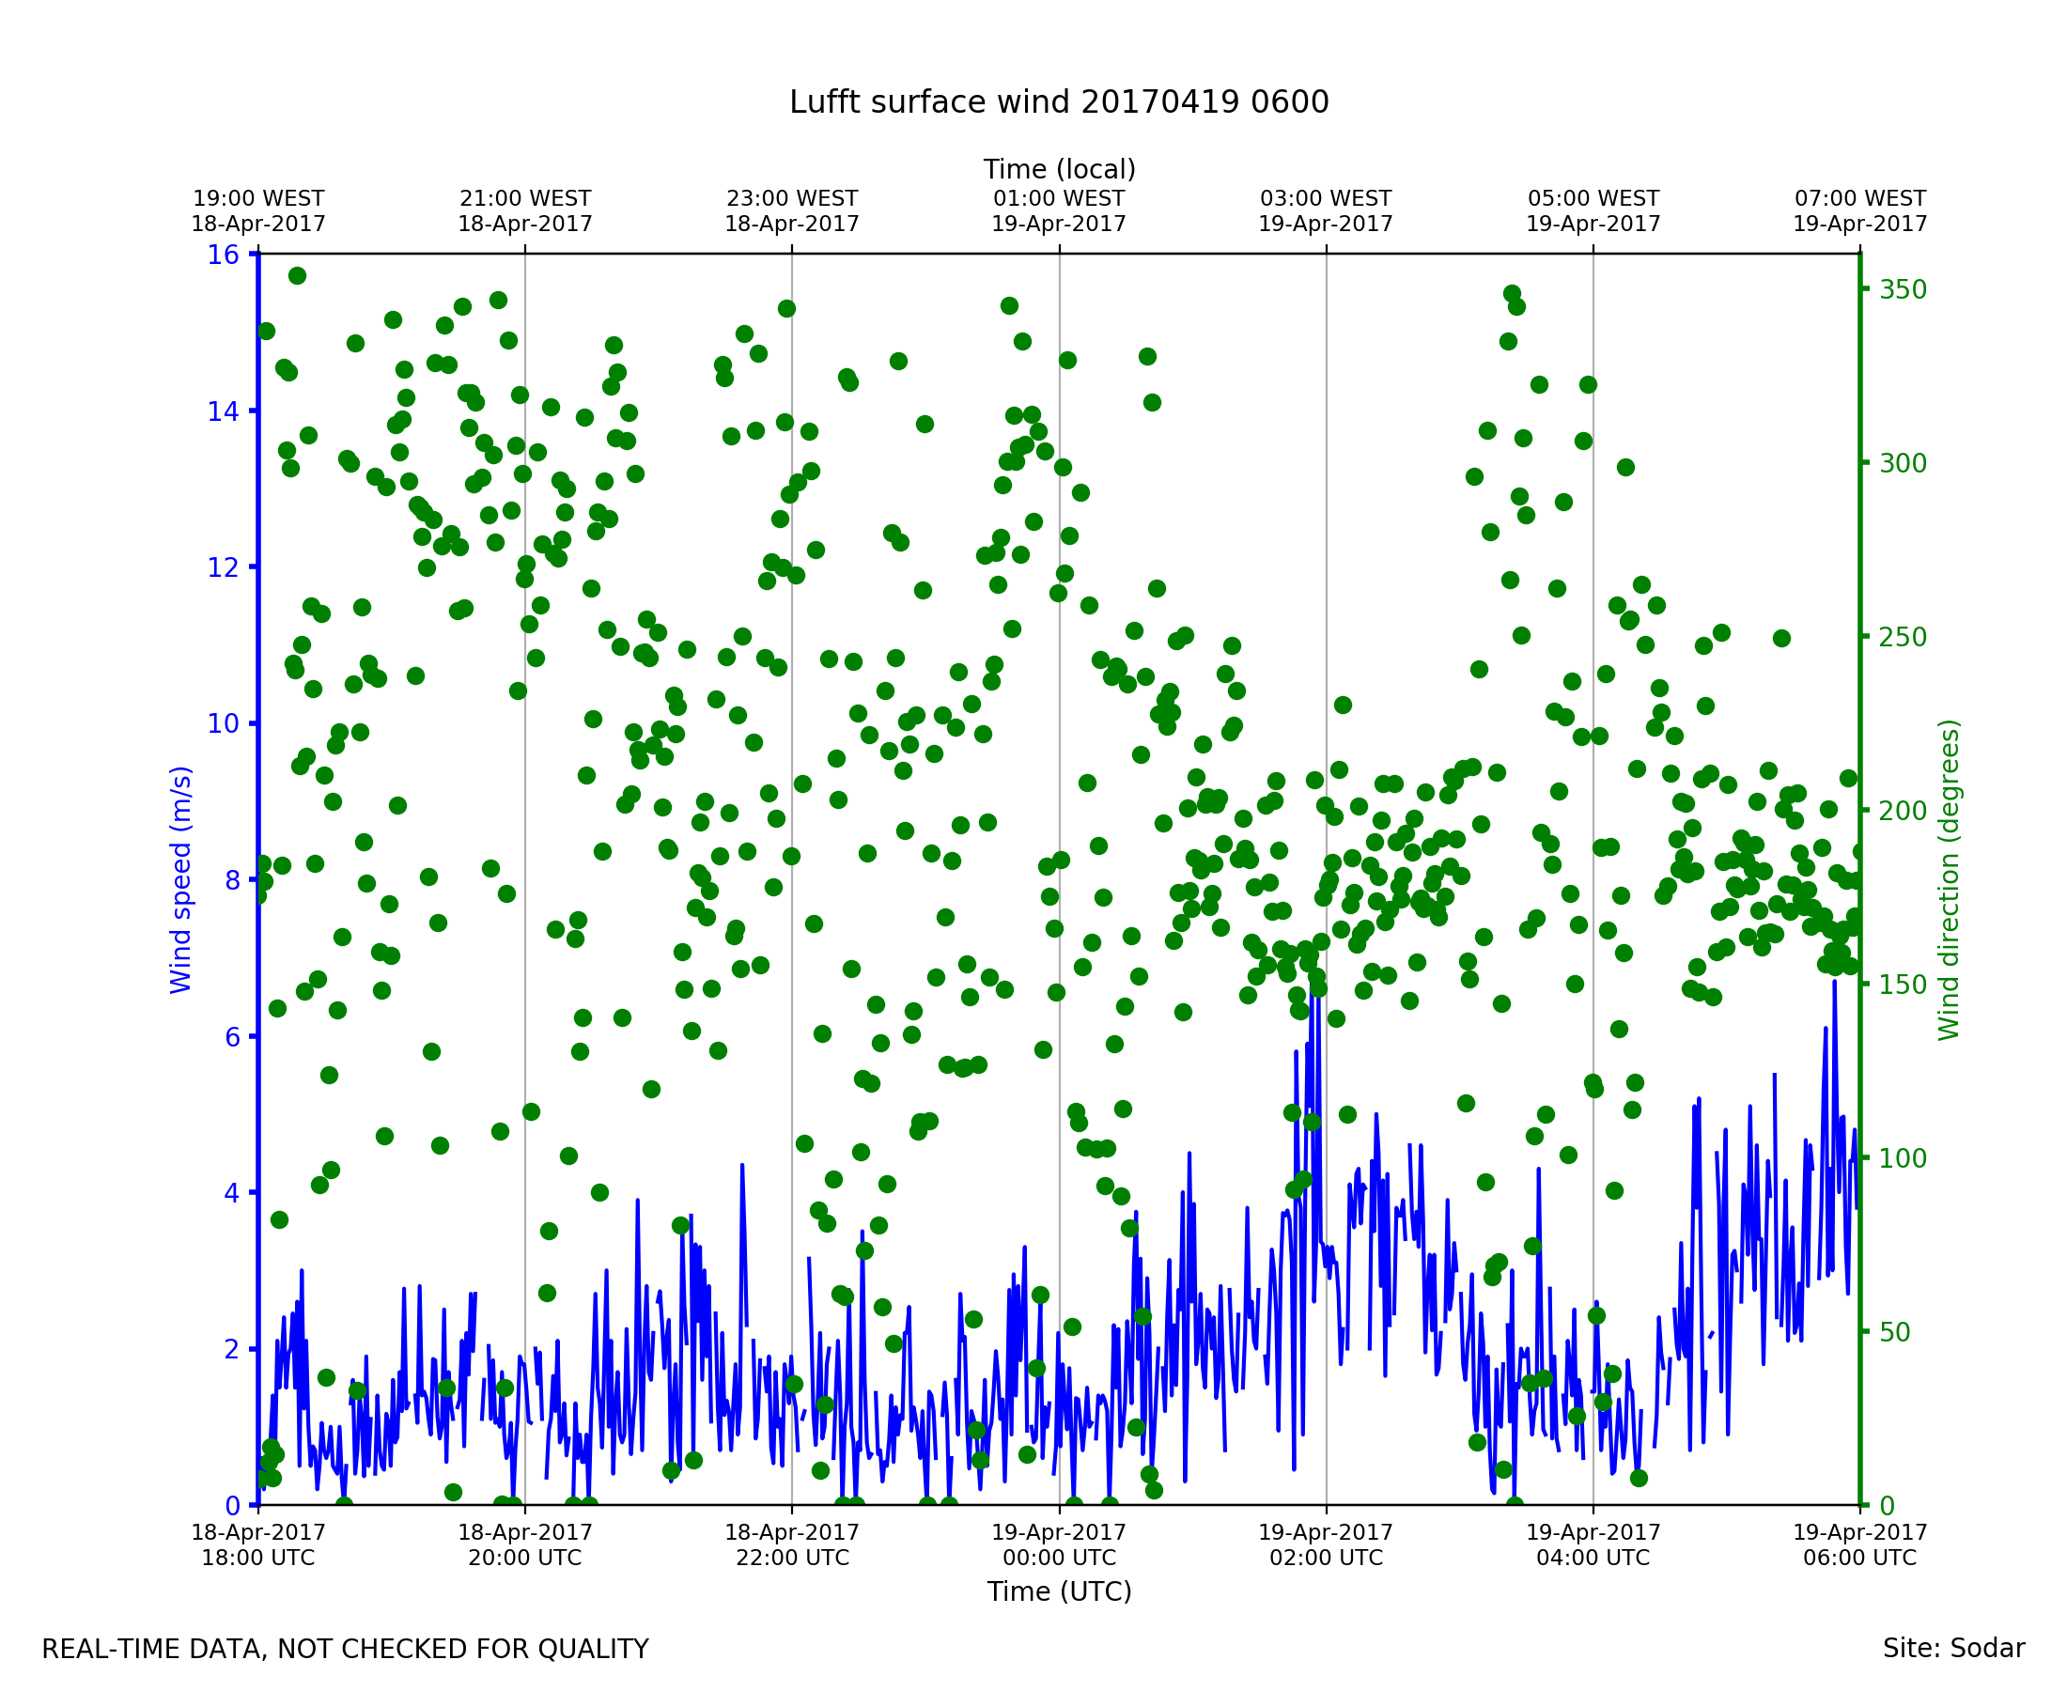Click the chart title 'Lufft surface wind'

1059,102
